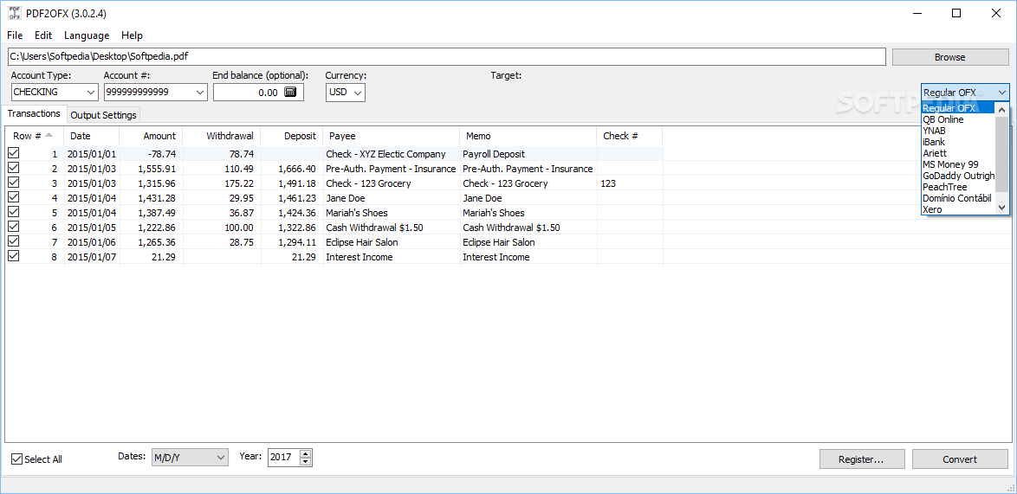Open the Edit menu
The width and height of the screenshot is (1017, 494).
[43, 35]
